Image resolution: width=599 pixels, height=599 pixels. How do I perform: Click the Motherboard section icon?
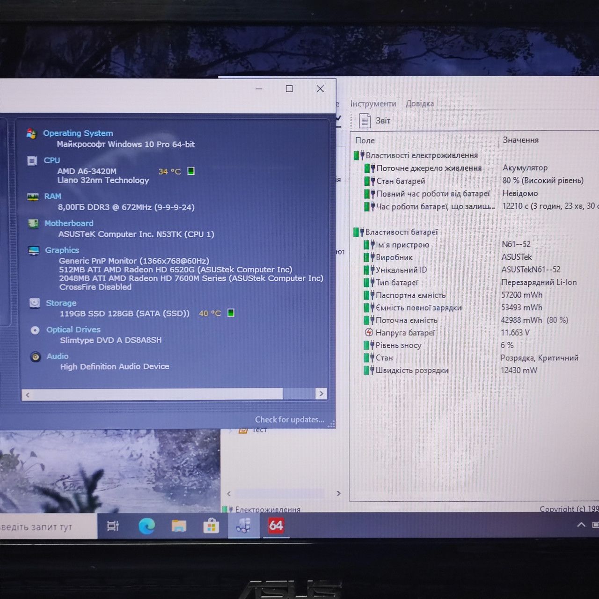click(x=33, y=224)
